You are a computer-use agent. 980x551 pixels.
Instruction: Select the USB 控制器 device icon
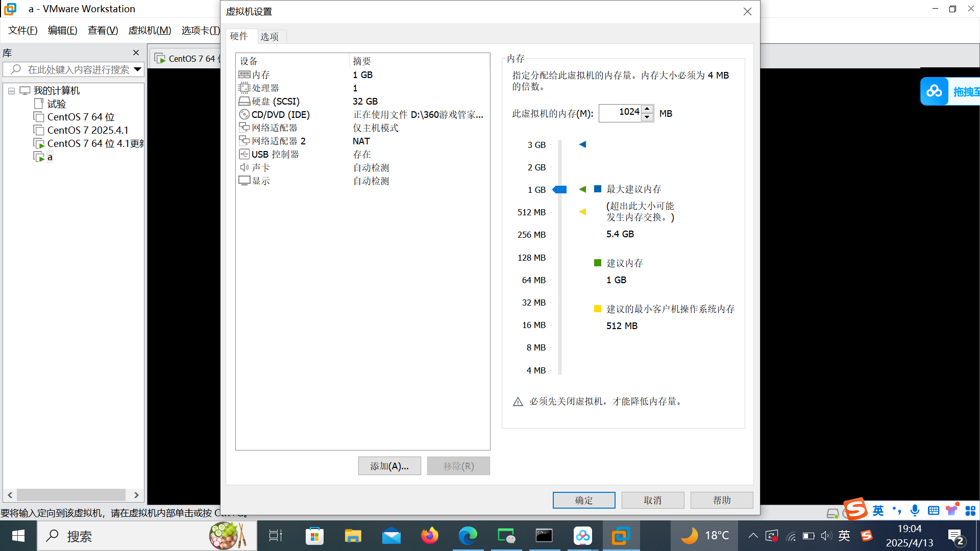(x=244, y=154)
